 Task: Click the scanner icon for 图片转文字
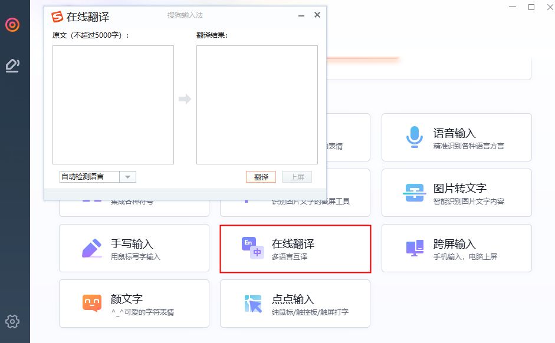click(415, 193)
